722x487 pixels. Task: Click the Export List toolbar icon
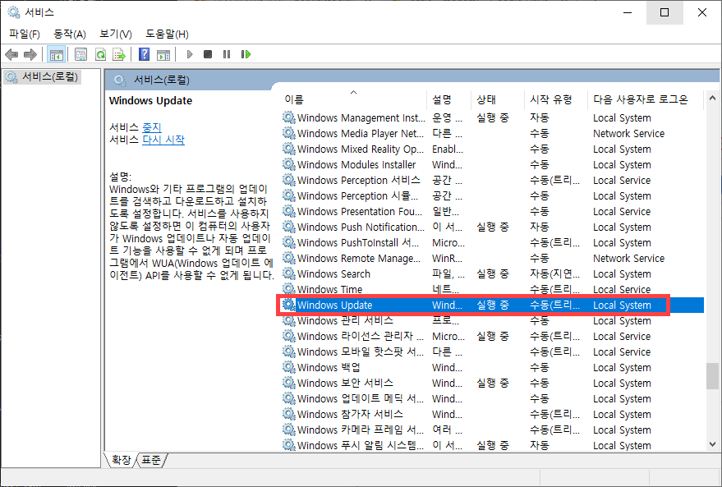coord(119,55)
